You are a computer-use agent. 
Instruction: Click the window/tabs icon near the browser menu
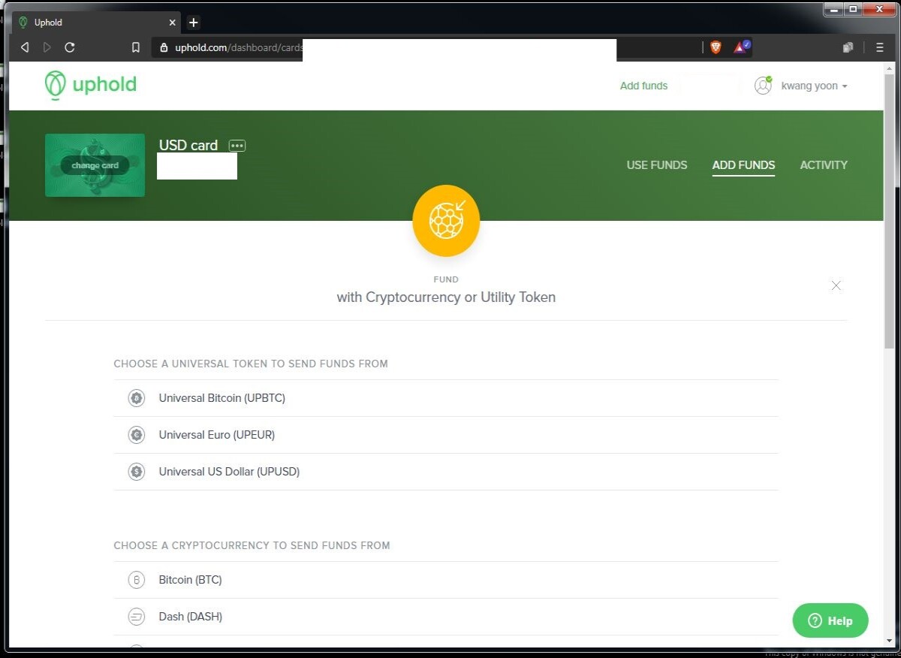click(848, 47)
